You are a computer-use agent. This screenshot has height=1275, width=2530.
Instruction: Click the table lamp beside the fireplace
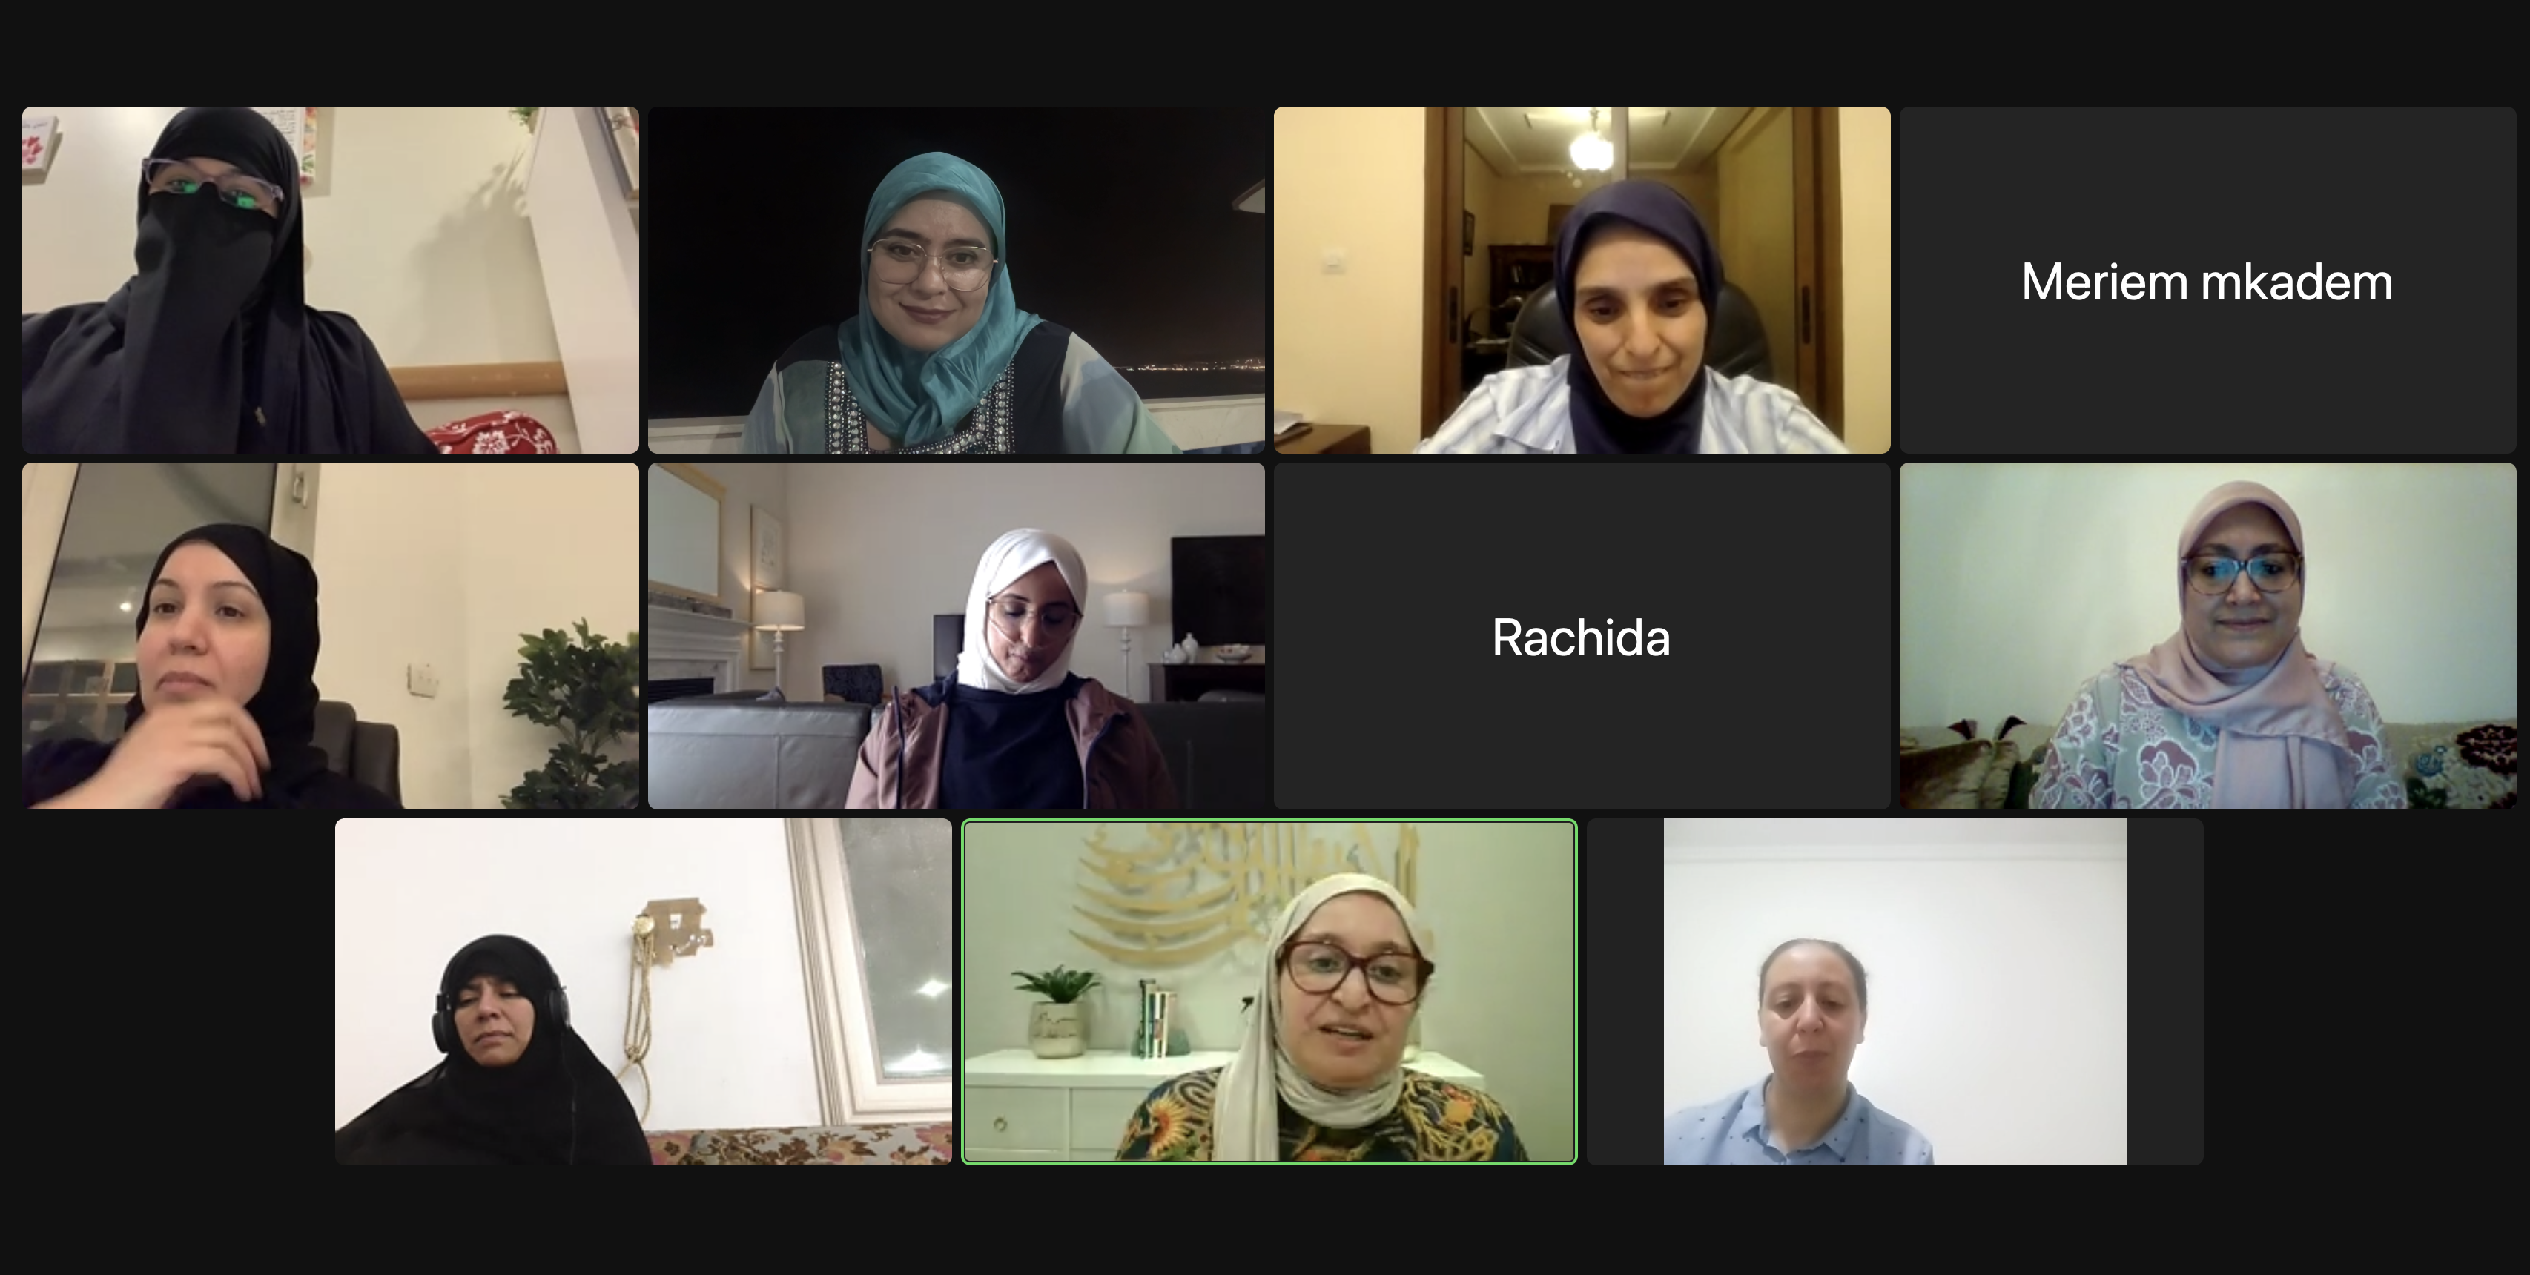pyautogui.click(x=780, y=638)
